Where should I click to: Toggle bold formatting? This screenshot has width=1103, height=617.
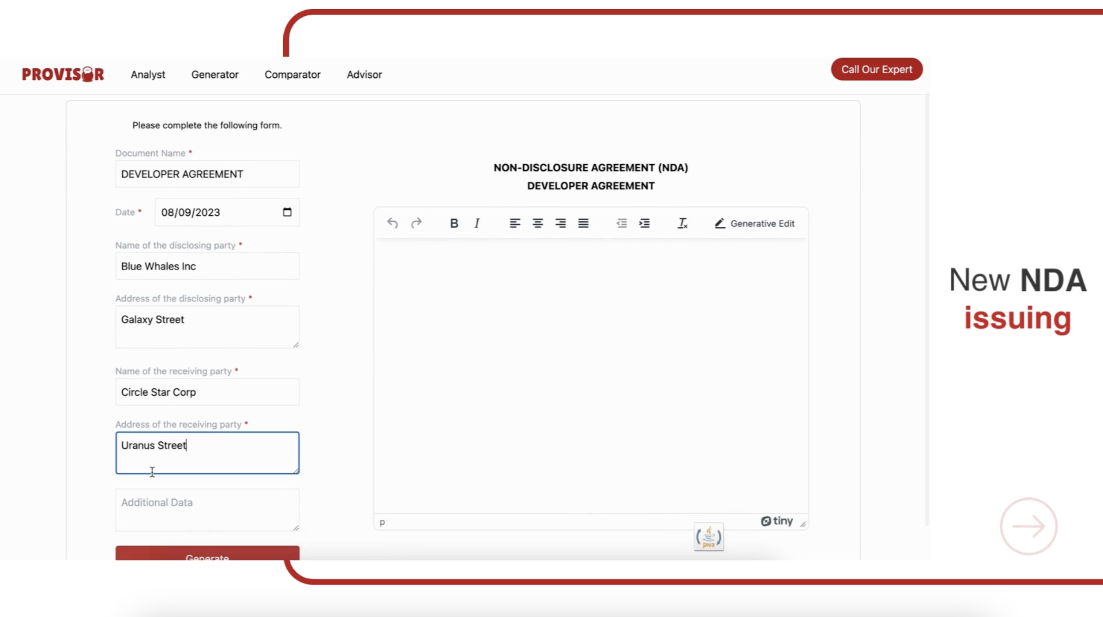coord(454,223)
